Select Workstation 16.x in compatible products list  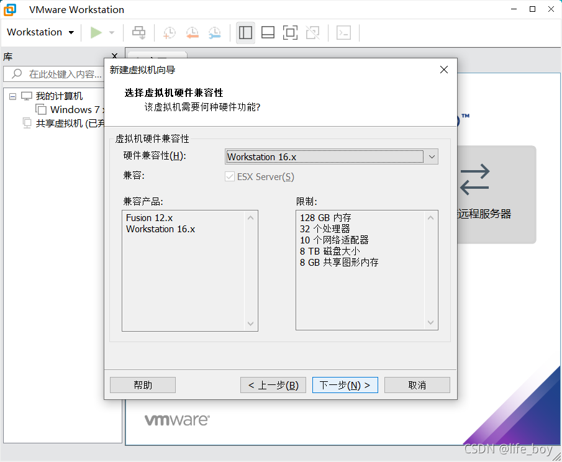(161, 229)
